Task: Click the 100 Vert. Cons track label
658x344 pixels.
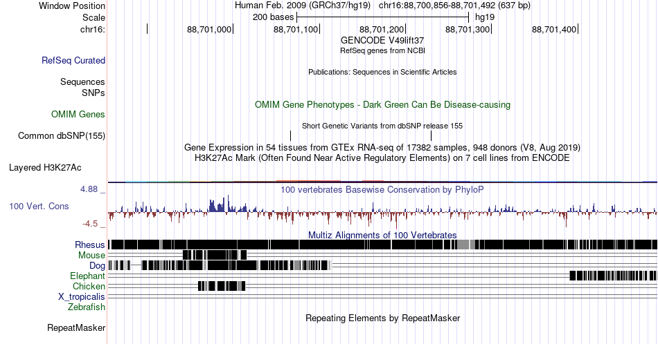Action: 39,206
